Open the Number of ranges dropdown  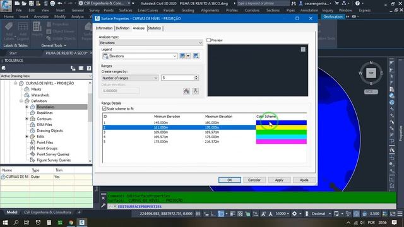pos(130,78)
